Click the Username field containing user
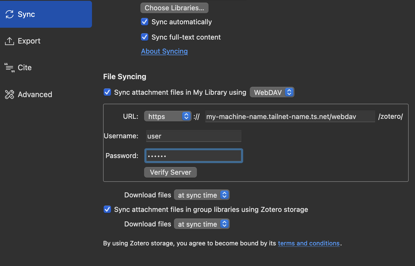Image resolution: width=415 pixels, height=266 pixels. 193,136
